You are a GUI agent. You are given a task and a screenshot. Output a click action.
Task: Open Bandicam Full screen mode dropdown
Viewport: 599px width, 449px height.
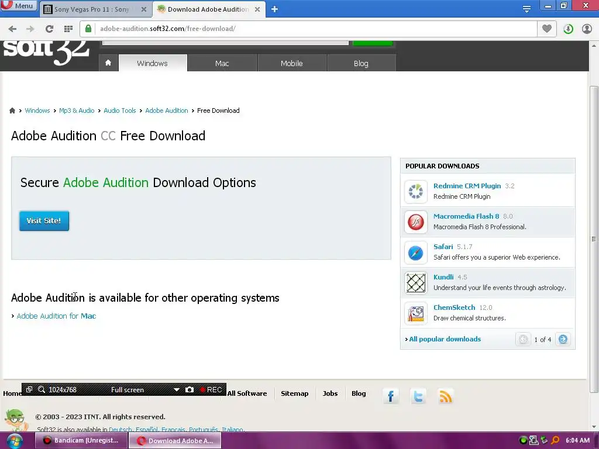tap(177, 390)
